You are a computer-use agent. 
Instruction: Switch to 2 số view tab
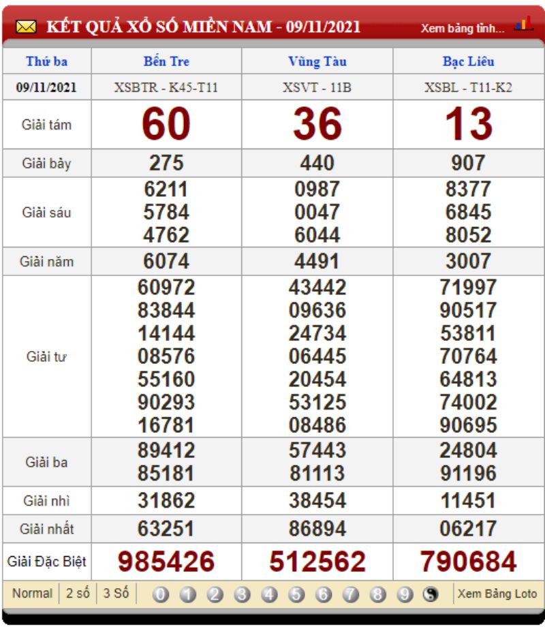point(78,594)
